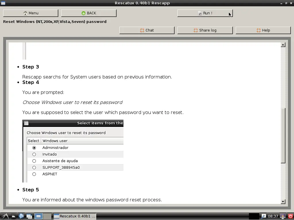294x220 pixels.
Task: Open the LXDE start menu icon
Action: tap(5, 216)
